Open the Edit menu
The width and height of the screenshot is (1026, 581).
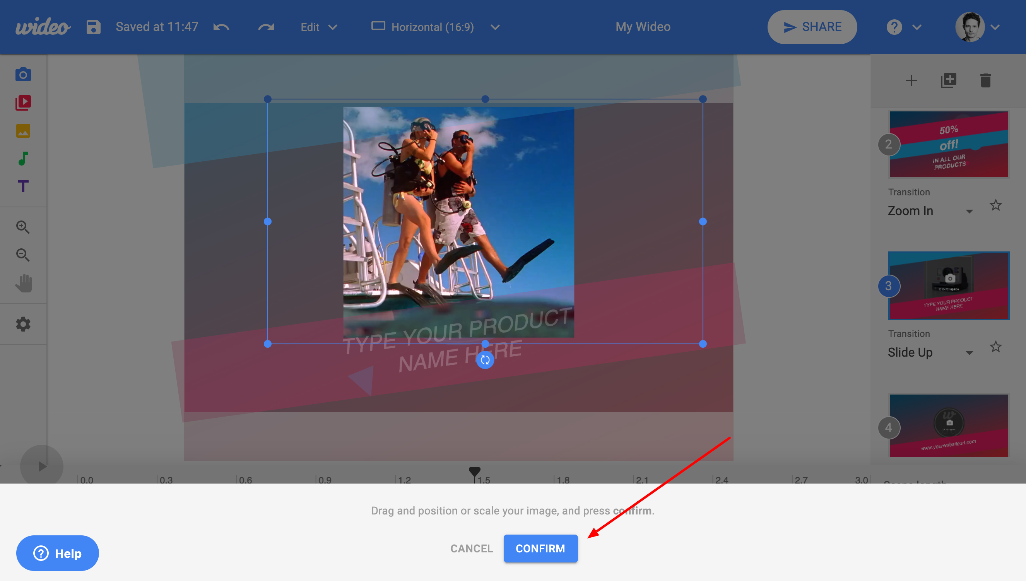tap(319, 27)
